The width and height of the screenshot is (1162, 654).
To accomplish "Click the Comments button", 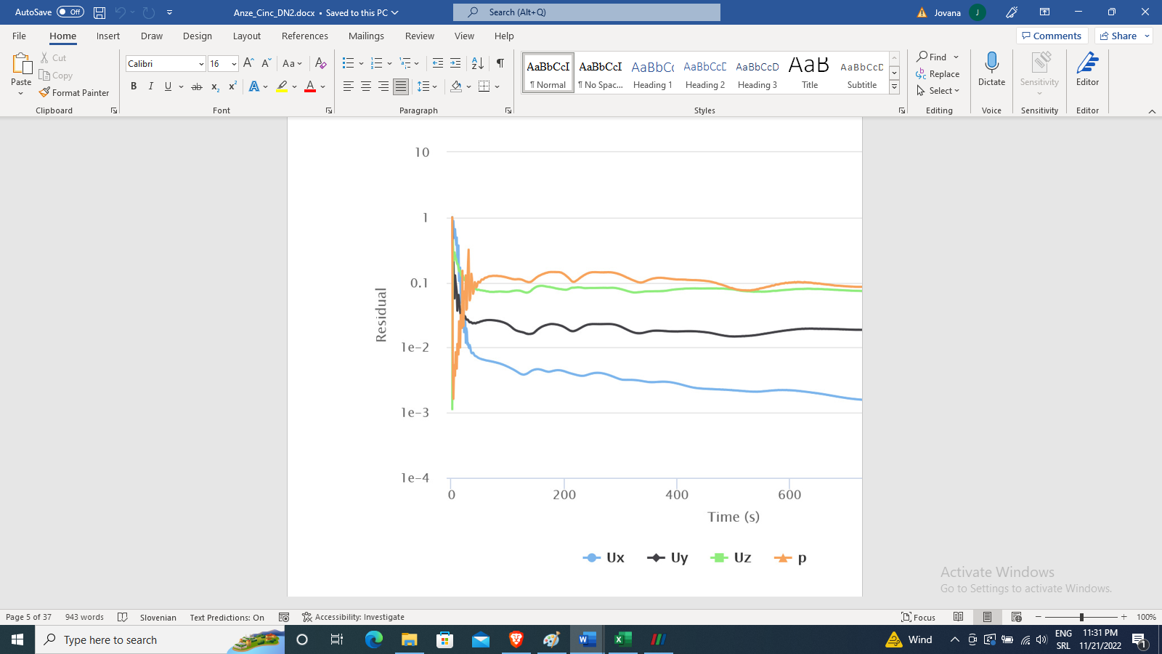I will (x=1051, y=36).
